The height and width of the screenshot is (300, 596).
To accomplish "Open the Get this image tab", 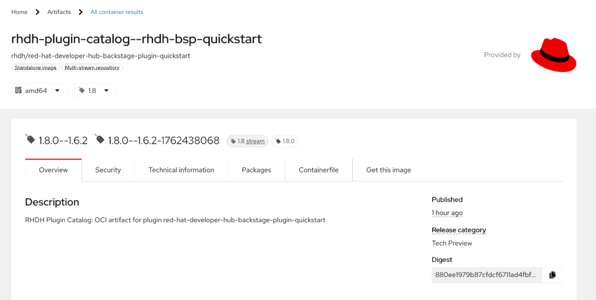I will [x=389, y=170].
